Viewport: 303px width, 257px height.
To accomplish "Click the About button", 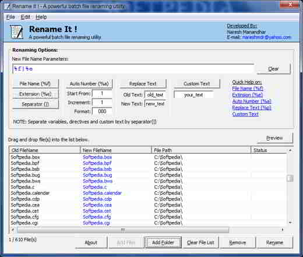I will click(x=91, y=242).
